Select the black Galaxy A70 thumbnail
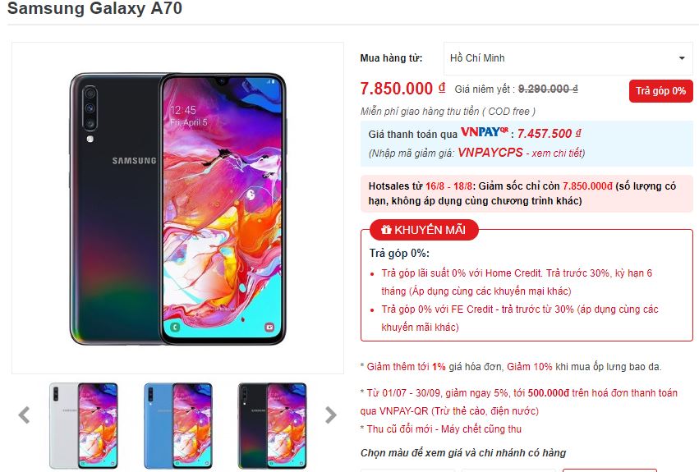Viewport: 699px width, 472px height. pos(273,425)
